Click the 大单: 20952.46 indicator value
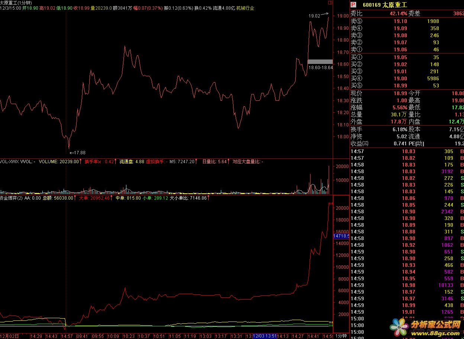 pos(94,198)
